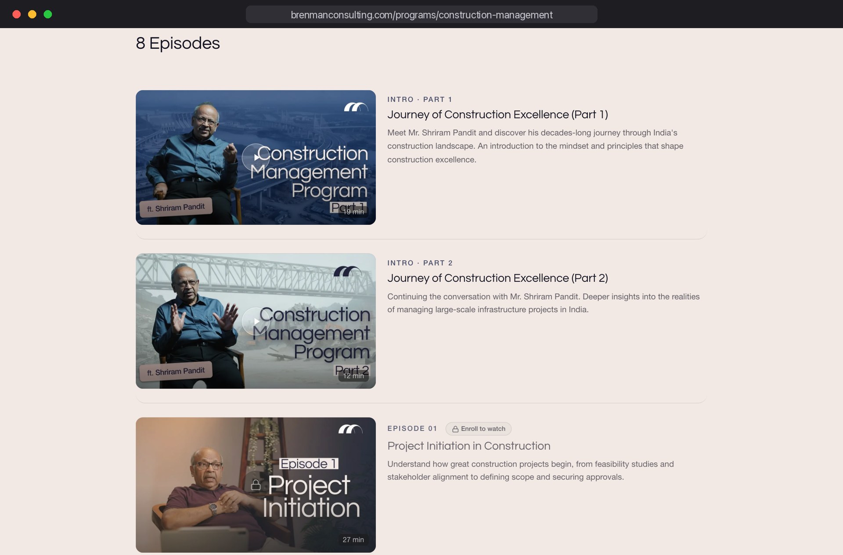This screenshot has height=555, width=843.
Task: Click the logo mark on Part 1 thumbnail
Action: [x=356, y=107]
